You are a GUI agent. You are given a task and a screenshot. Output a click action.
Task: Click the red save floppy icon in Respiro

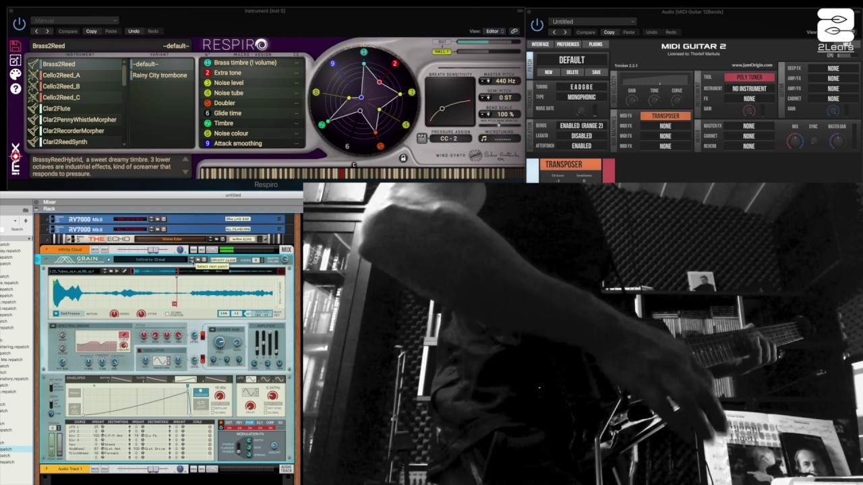15,46
